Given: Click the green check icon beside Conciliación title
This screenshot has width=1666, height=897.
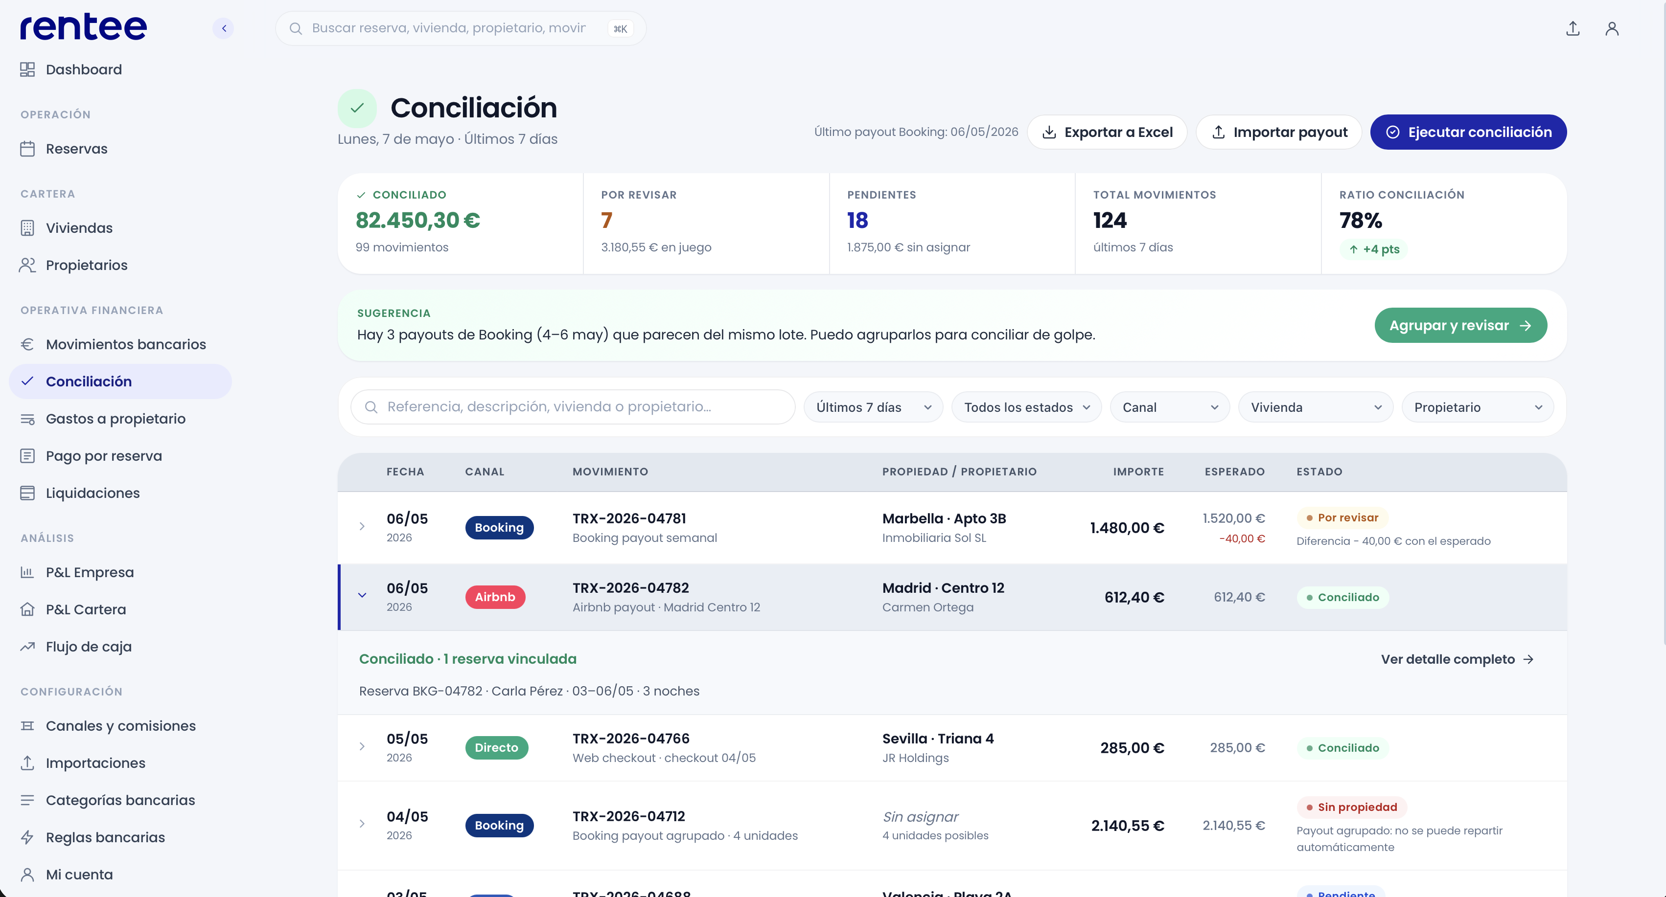Looking at the screenshot, I should pos(357,108).
